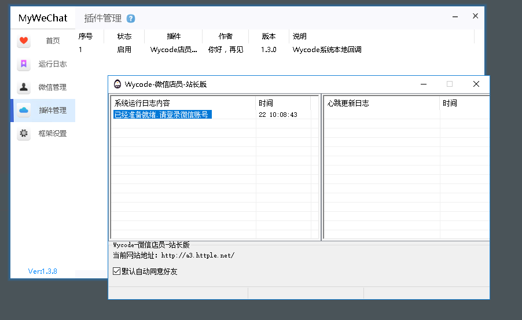The height and width of the screenshot is (320, 522).
Task: Toggle the 默认自动同意好友 checkbox
Action: pyautogui.click(x=116, y=271)
